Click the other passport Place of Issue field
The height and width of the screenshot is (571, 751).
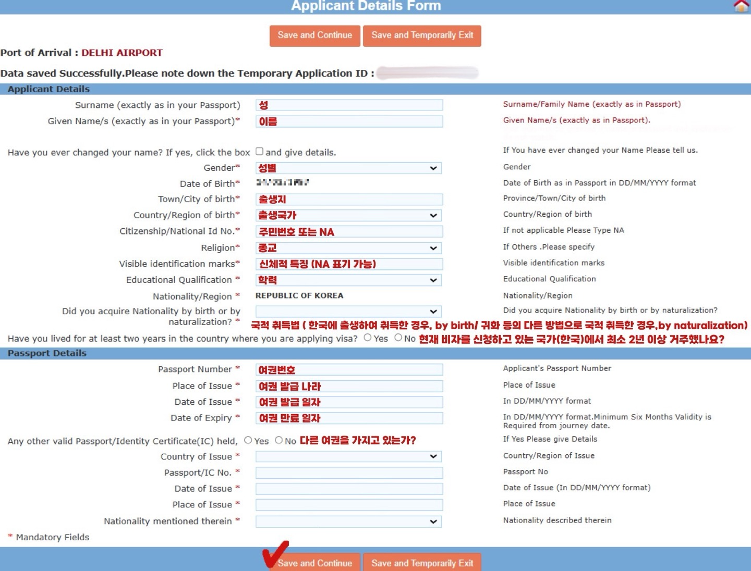pos(349,505)
